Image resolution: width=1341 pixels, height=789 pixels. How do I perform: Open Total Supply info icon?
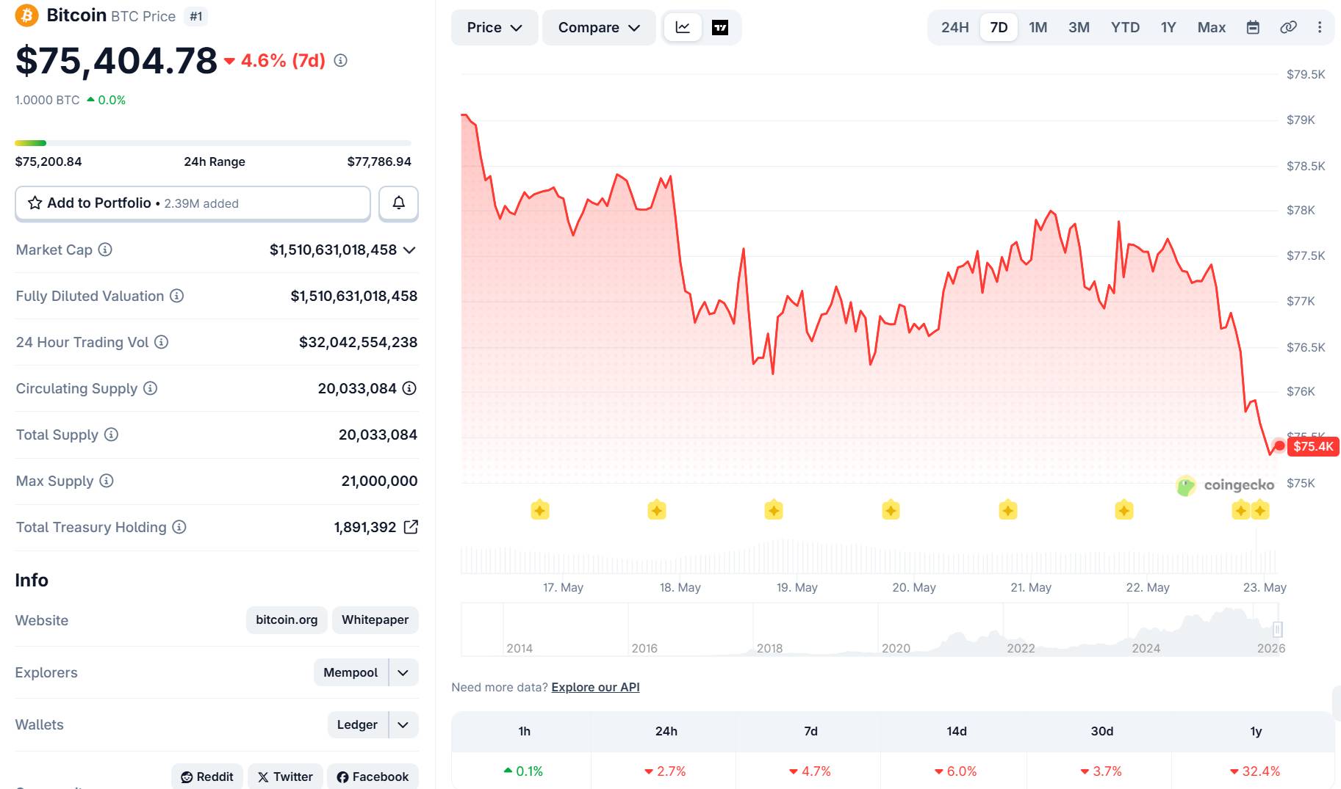point(111,435)
